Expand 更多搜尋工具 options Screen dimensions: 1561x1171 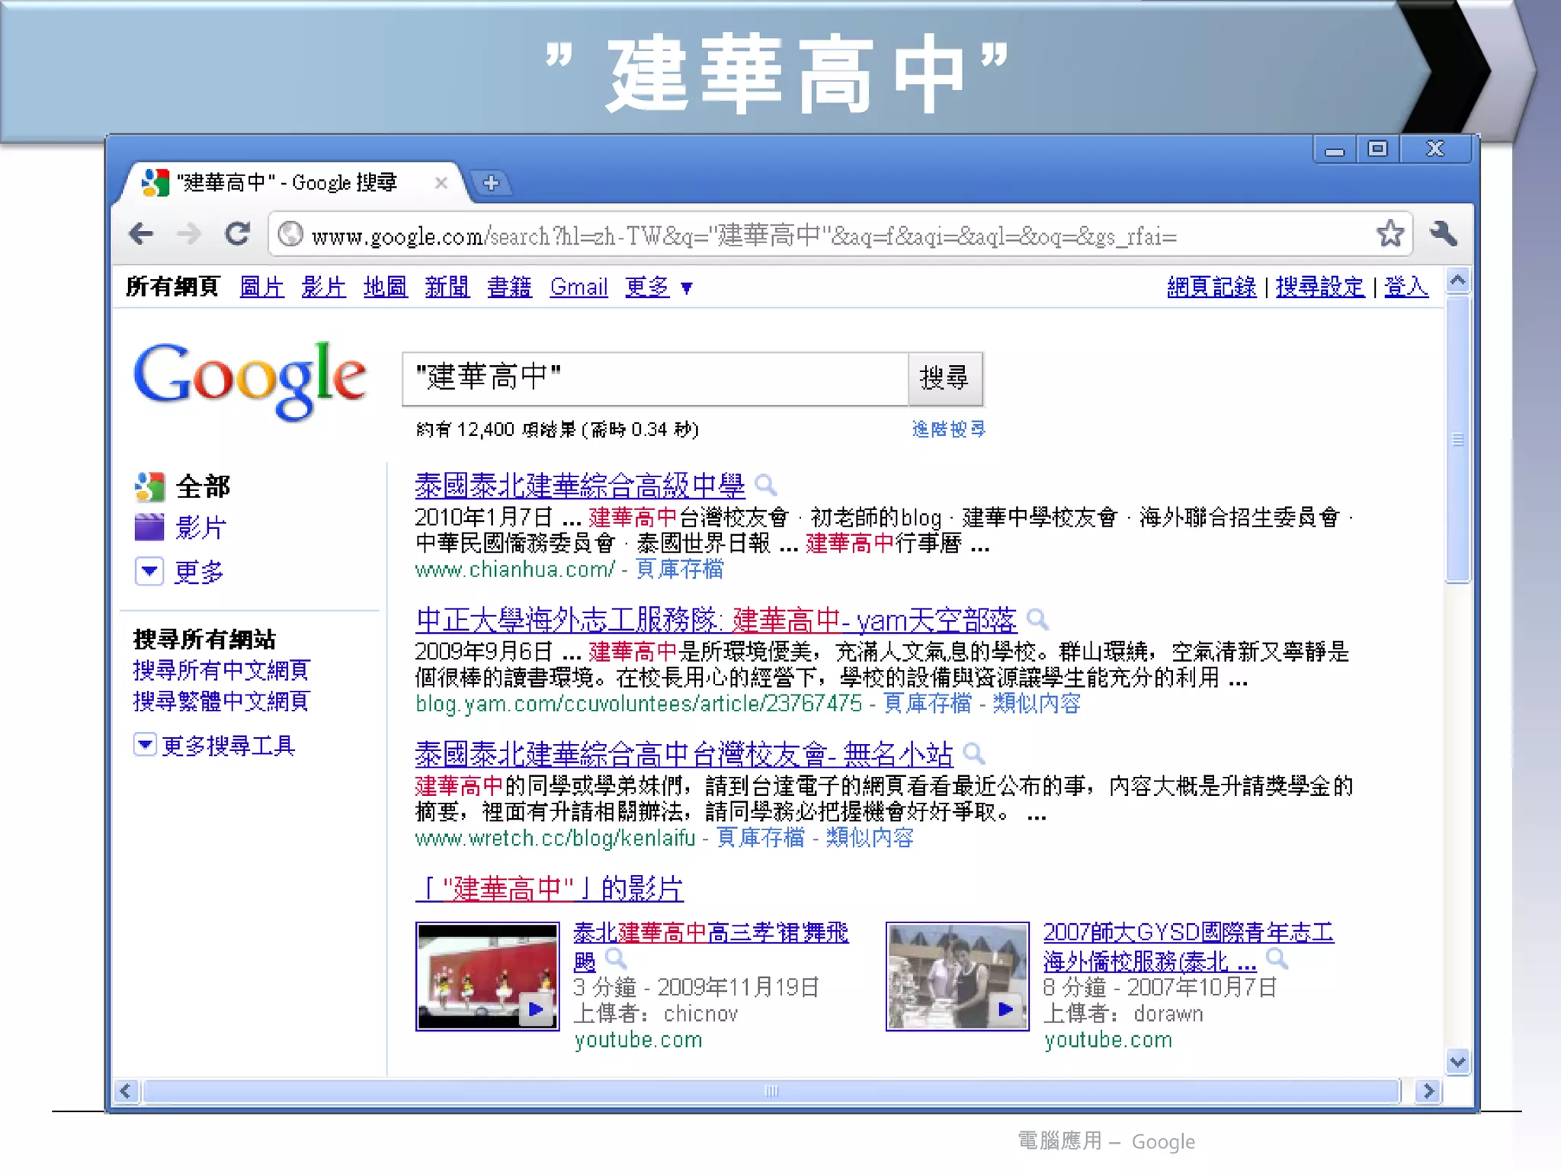pyautogui.click(x=214, y=745)
